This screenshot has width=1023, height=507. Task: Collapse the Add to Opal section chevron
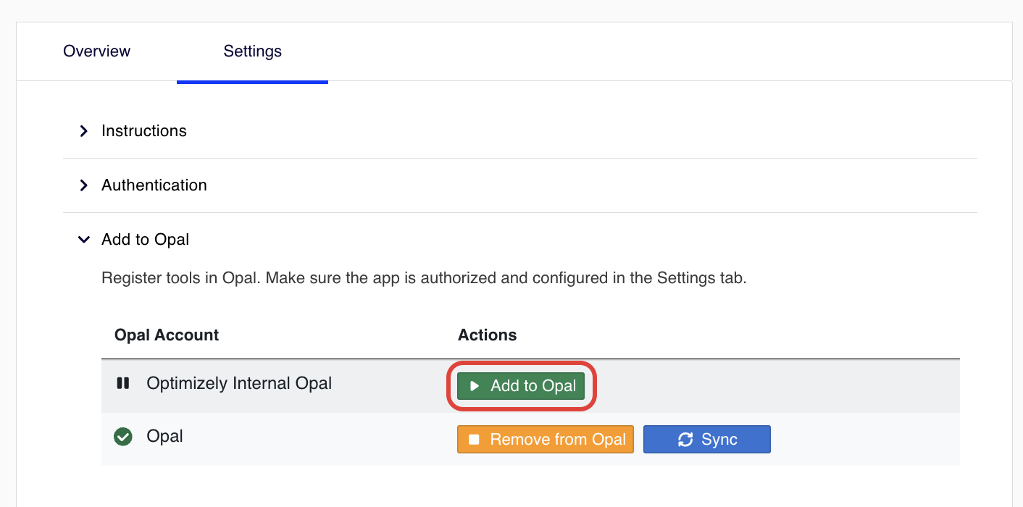[84, 240]
